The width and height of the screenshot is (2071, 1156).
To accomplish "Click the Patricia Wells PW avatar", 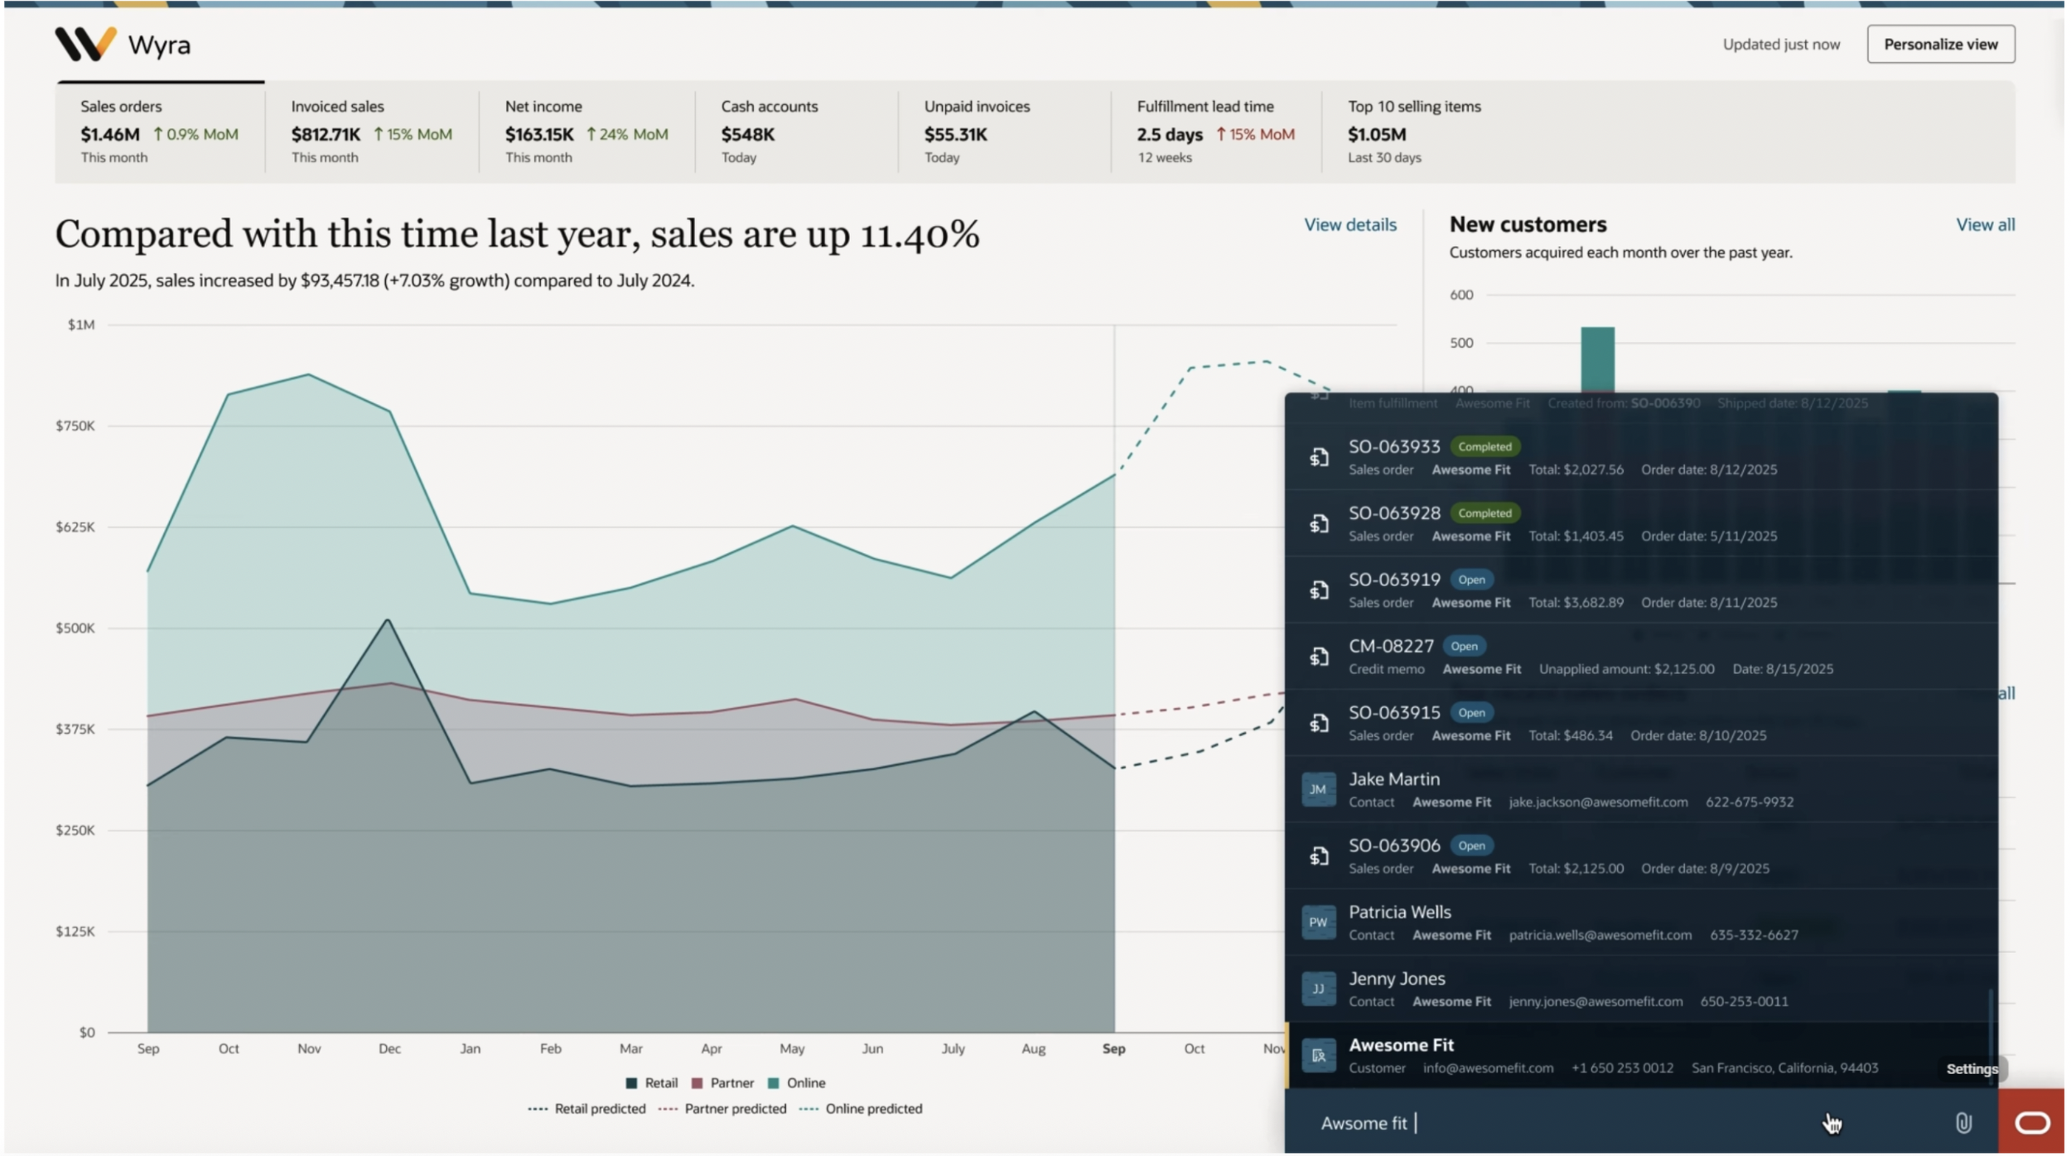I will (1318, 922).
